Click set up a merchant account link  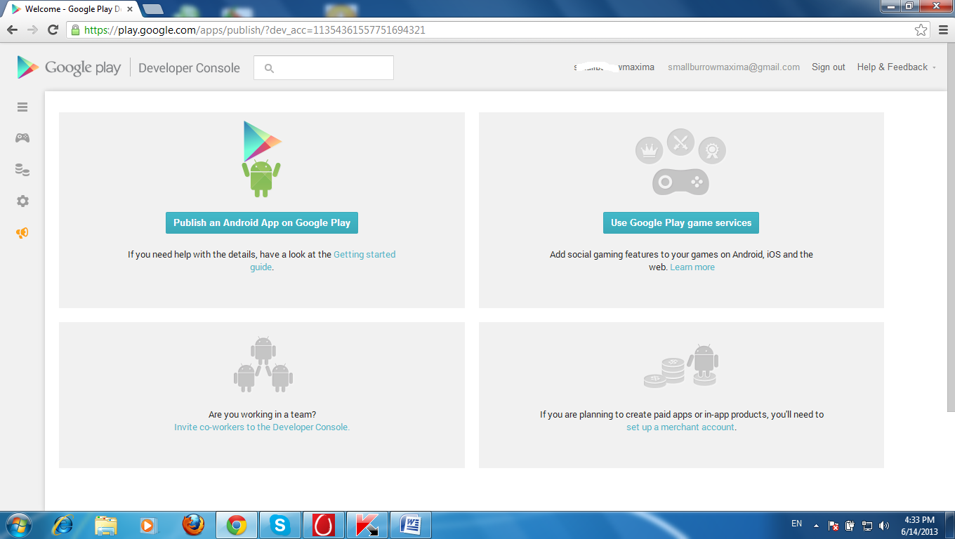tap(680, 427)
